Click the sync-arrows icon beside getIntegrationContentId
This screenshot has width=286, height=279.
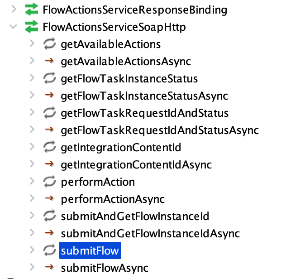[x=49, y=148]
